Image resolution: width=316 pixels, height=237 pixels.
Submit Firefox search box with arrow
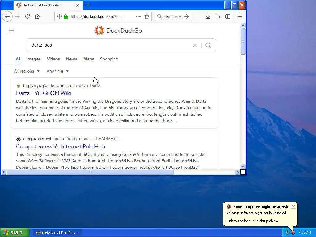tap(186, 16)
